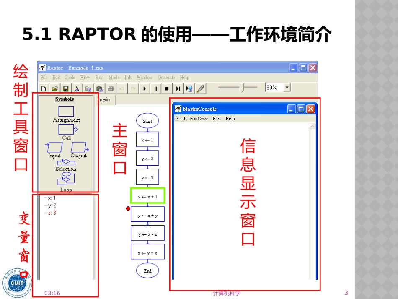Screen dimensions: 398x299
Task: Select the y ← x + y box
Action: click(148, 215)
